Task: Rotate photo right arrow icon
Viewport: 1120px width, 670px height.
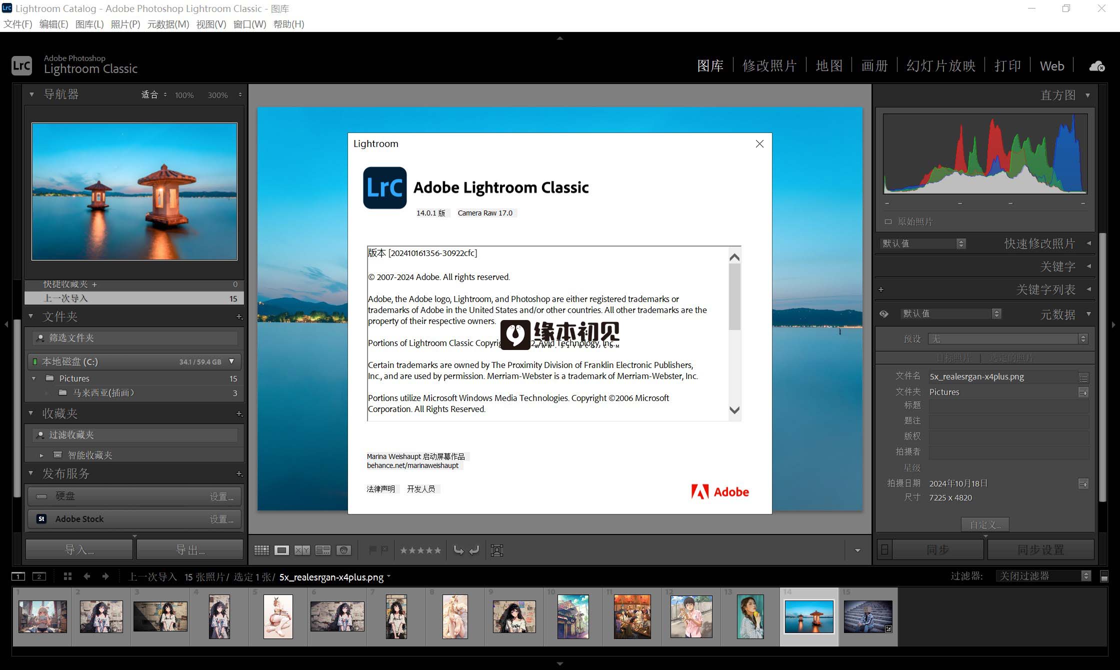Action: click(x=474, y=550)
